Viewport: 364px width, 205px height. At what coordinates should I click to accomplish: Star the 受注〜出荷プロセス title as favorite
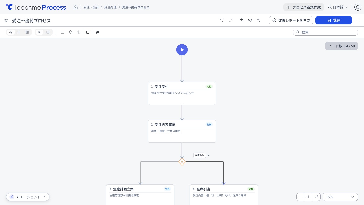tap(6, 20)
